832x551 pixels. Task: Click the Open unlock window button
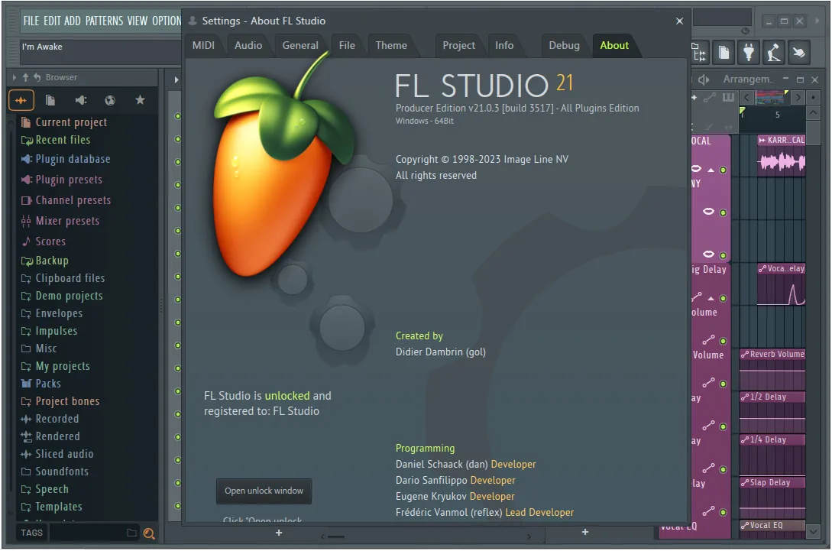[264, 491]
